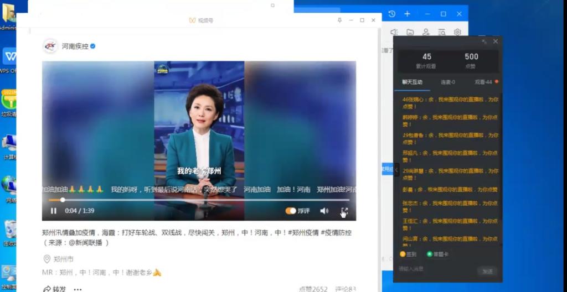
Task: Enter fullscreen mode for the video
Action: (344, 211)
